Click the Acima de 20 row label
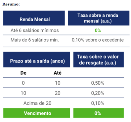The width and height of the screenshot is (131, 122). tap(37, 103)
